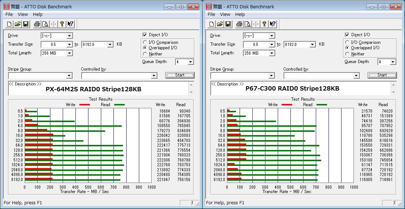405x209 pixels.
Task: Open Transfer Size 8192.0 dropdown in right window
Action: 313,45
